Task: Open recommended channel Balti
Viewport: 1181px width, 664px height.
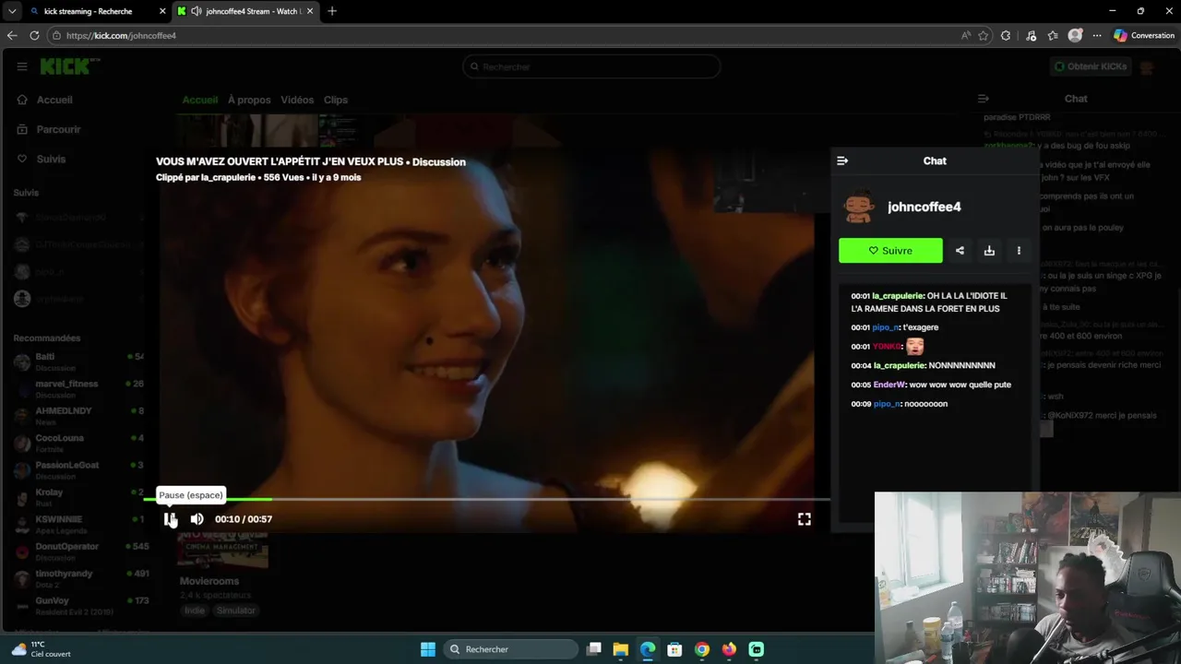Action: tap(79, 362)
